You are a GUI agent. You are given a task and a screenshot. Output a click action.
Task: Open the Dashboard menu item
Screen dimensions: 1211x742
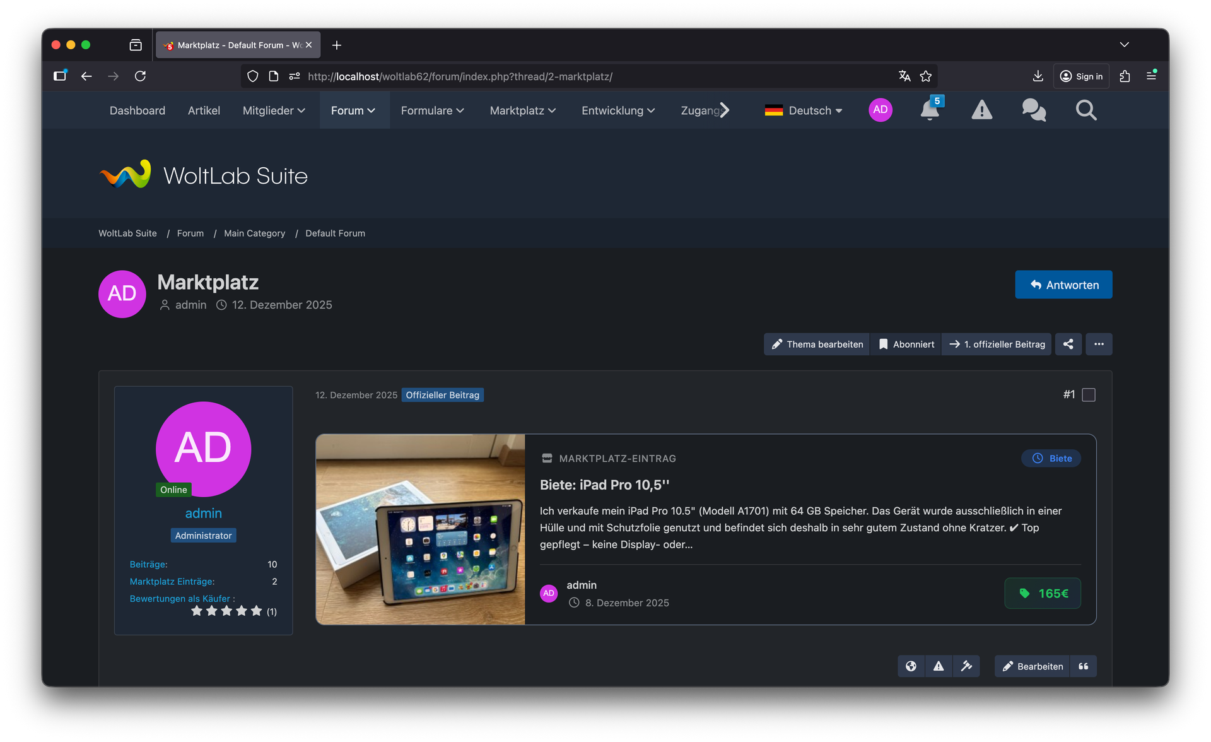137,110
